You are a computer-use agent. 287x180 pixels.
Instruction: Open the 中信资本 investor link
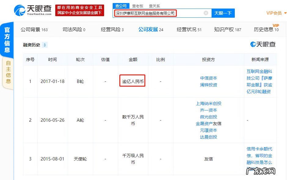point(209,78)
